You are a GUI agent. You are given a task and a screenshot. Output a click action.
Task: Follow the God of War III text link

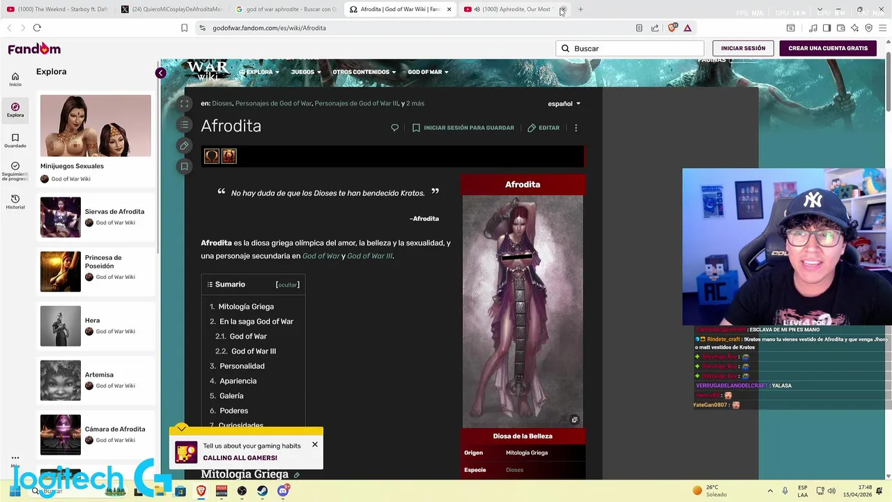tap(370, 256)
